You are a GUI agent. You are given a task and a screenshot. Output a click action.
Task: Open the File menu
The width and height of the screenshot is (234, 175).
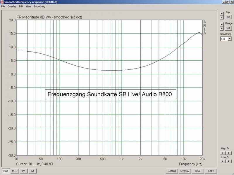tap(3, 6)
